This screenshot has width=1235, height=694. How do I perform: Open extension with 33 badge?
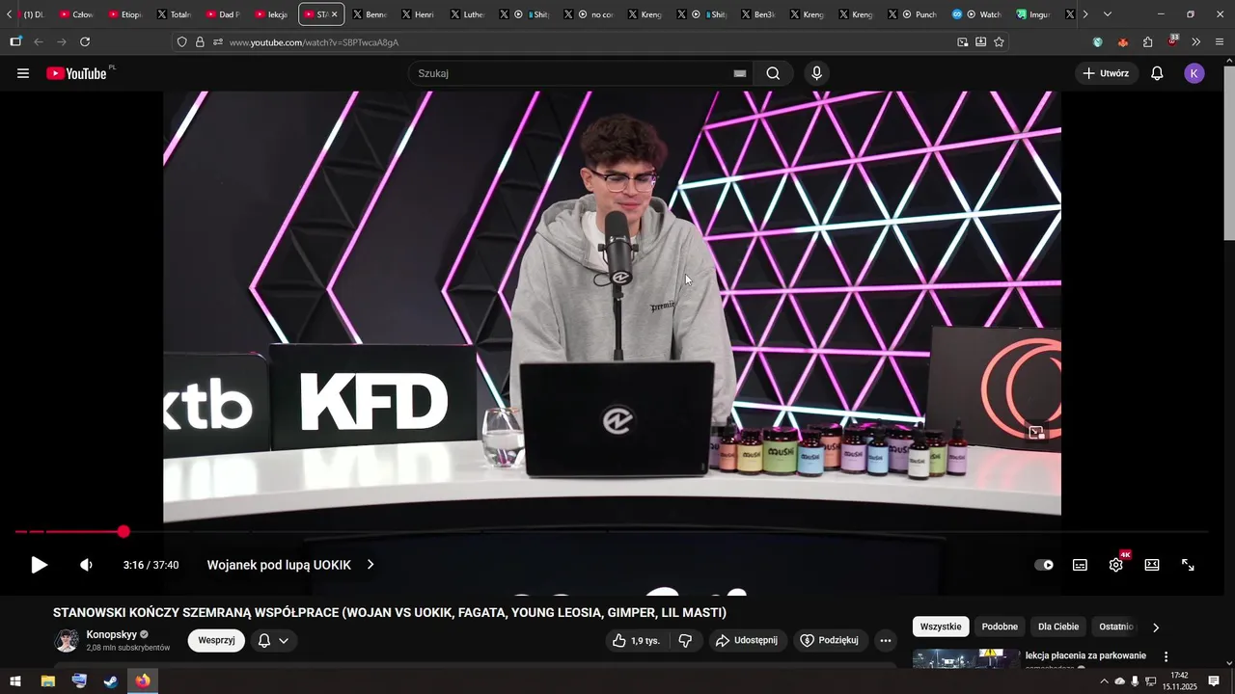[1172, 41]
